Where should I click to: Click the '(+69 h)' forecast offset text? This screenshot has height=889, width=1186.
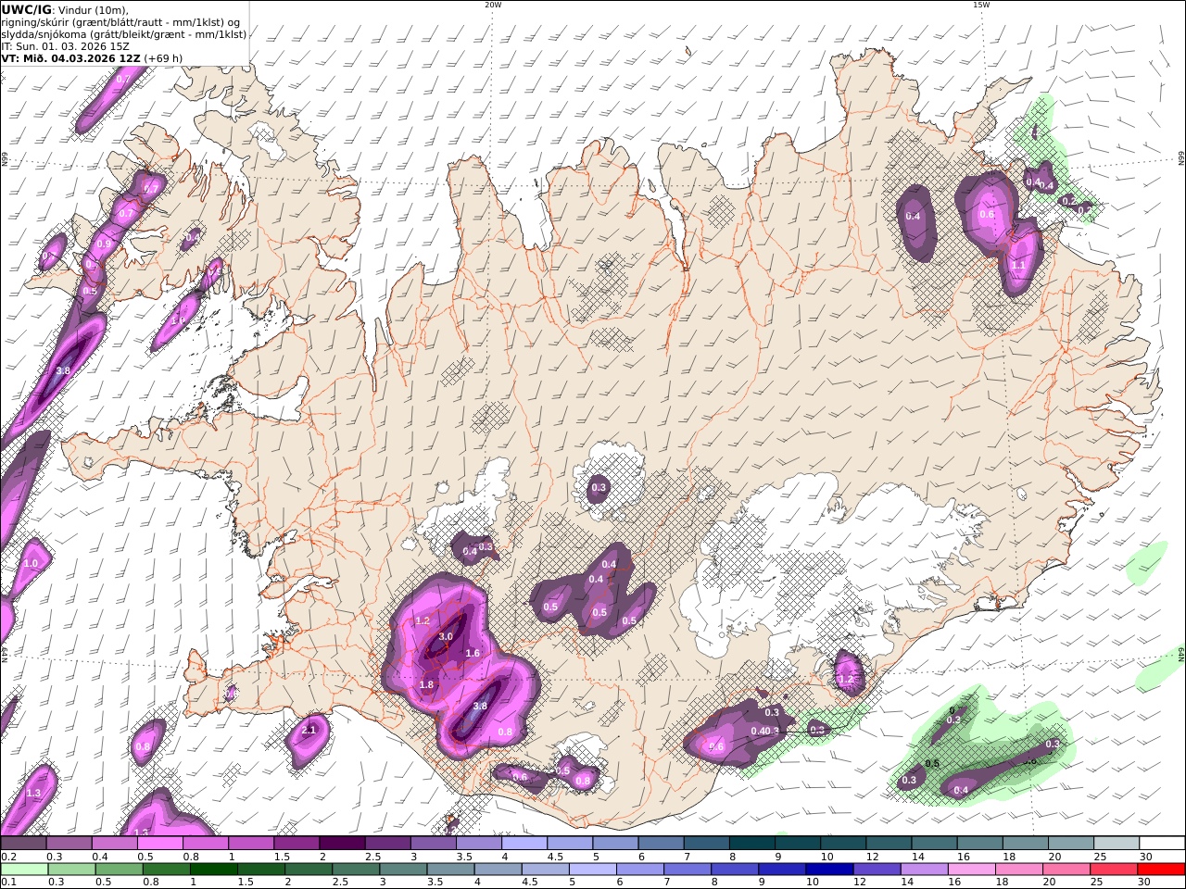163,57
